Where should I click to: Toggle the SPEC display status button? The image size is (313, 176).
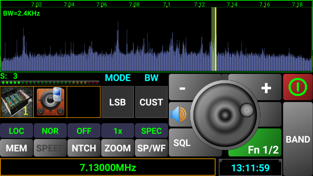[x=151, y=131]
